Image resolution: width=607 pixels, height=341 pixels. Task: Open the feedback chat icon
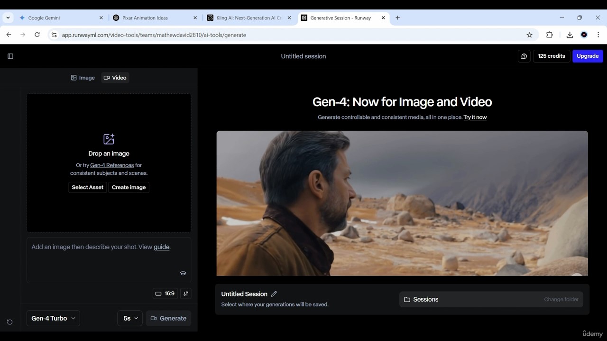[524, 56]
